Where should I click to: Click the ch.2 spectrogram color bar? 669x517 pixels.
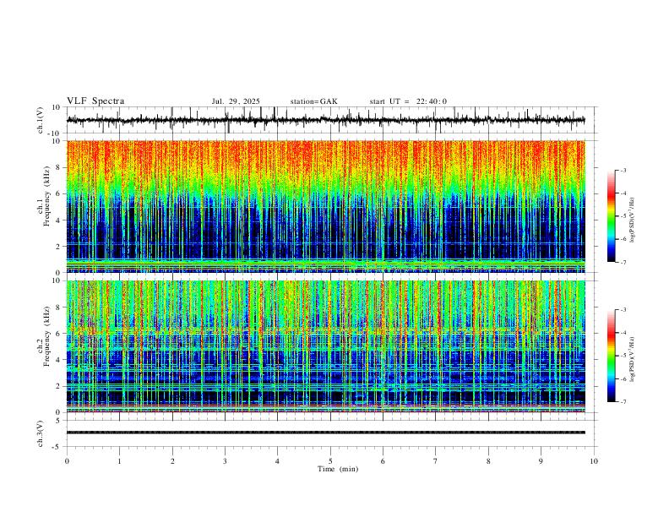point(611,356)
